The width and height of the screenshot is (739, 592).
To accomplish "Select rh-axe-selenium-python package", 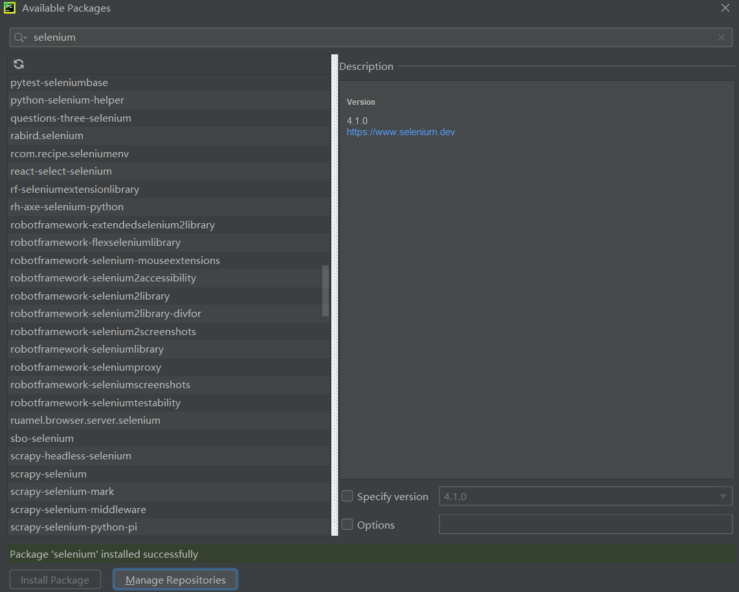I will tap(169, 207).
